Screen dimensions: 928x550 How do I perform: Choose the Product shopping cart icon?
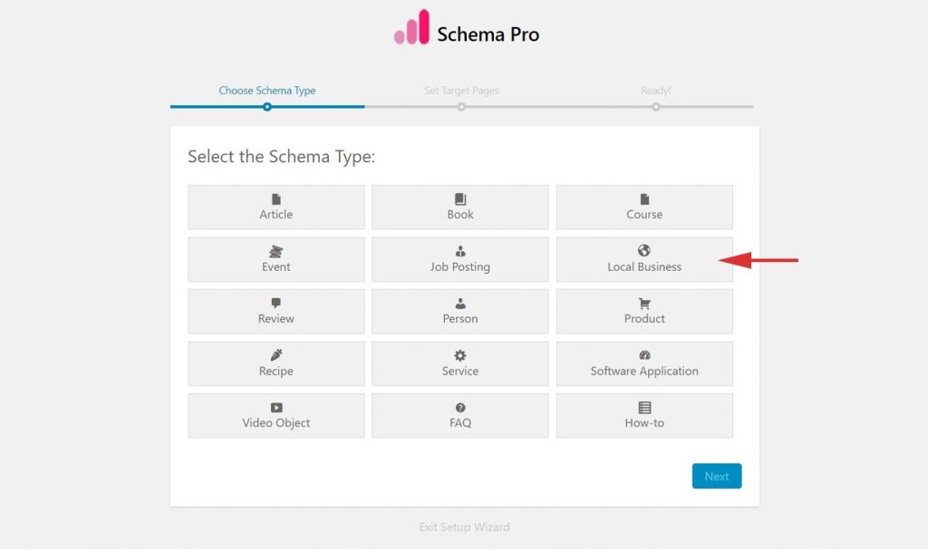[x=644, y=304]
